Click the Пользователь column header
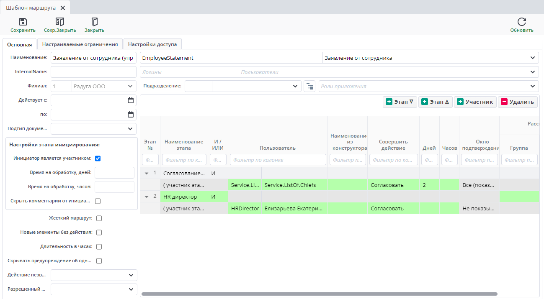 (x=278, y=148)
